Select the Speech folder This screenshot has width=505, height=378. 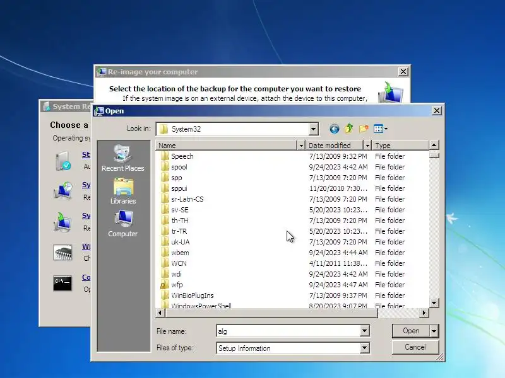182,156
